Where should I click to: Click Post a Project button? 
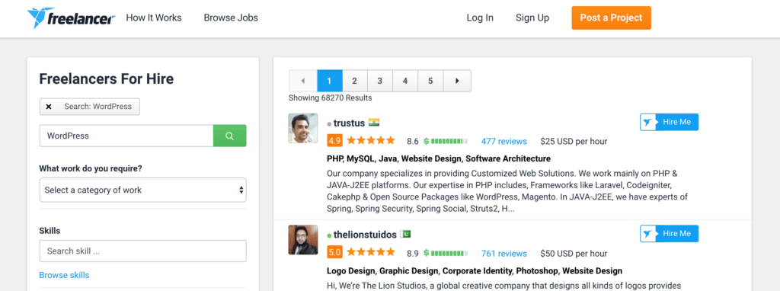(611, 18)
